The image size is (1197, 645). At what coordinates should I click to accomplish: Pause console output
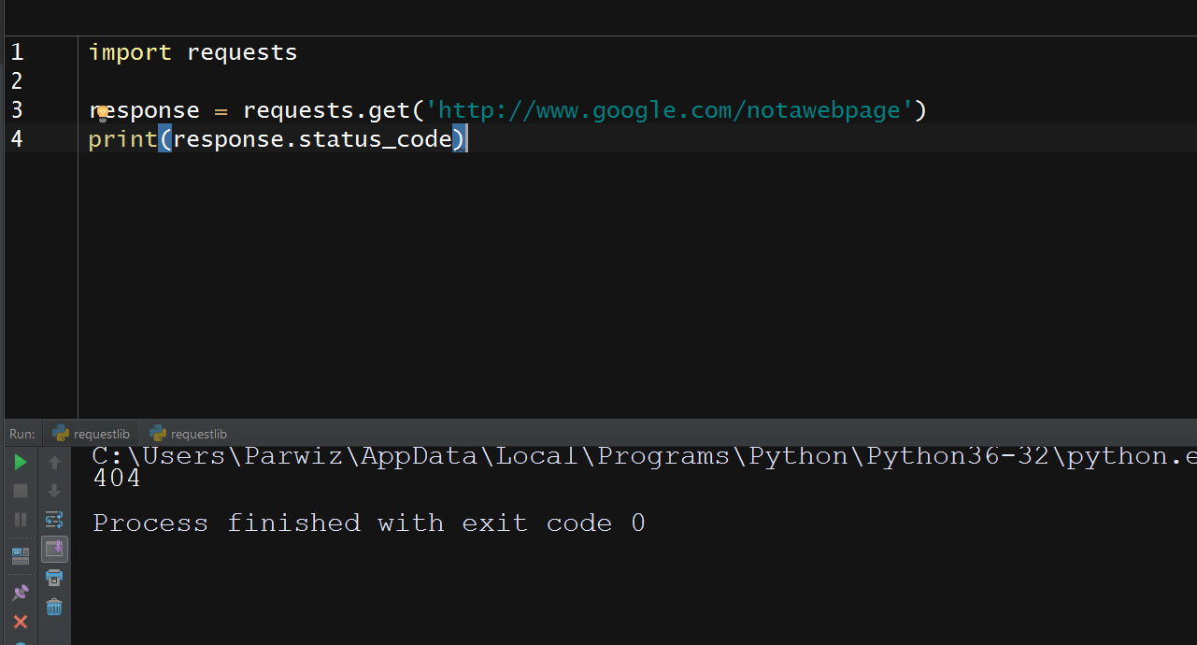pyautogui.click(x=20, y=520)
